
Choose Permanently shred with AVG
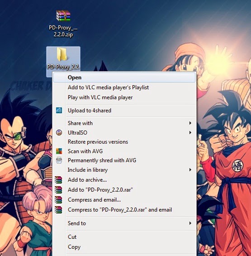124,160
